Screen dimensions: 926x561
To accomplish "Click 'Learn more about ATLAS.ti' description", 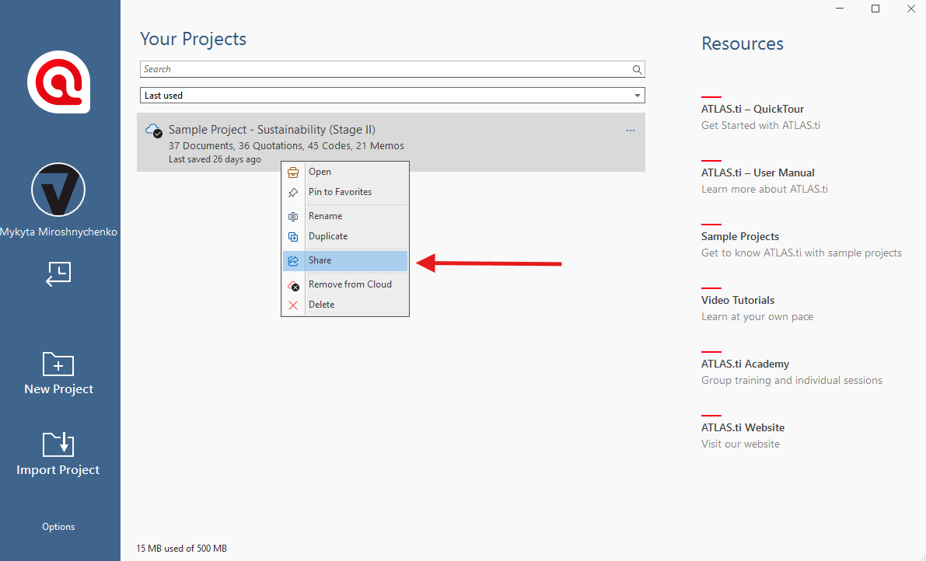I will [765, 190].
